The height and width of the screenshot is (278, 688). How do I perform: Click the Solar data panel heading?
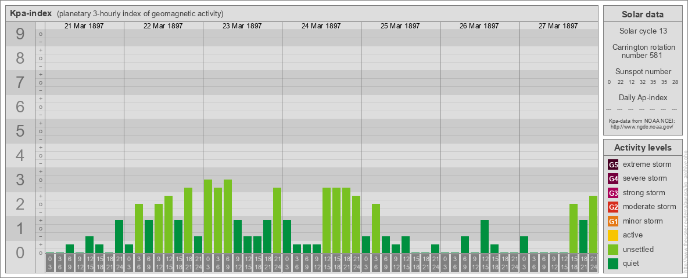coord(643,14)
